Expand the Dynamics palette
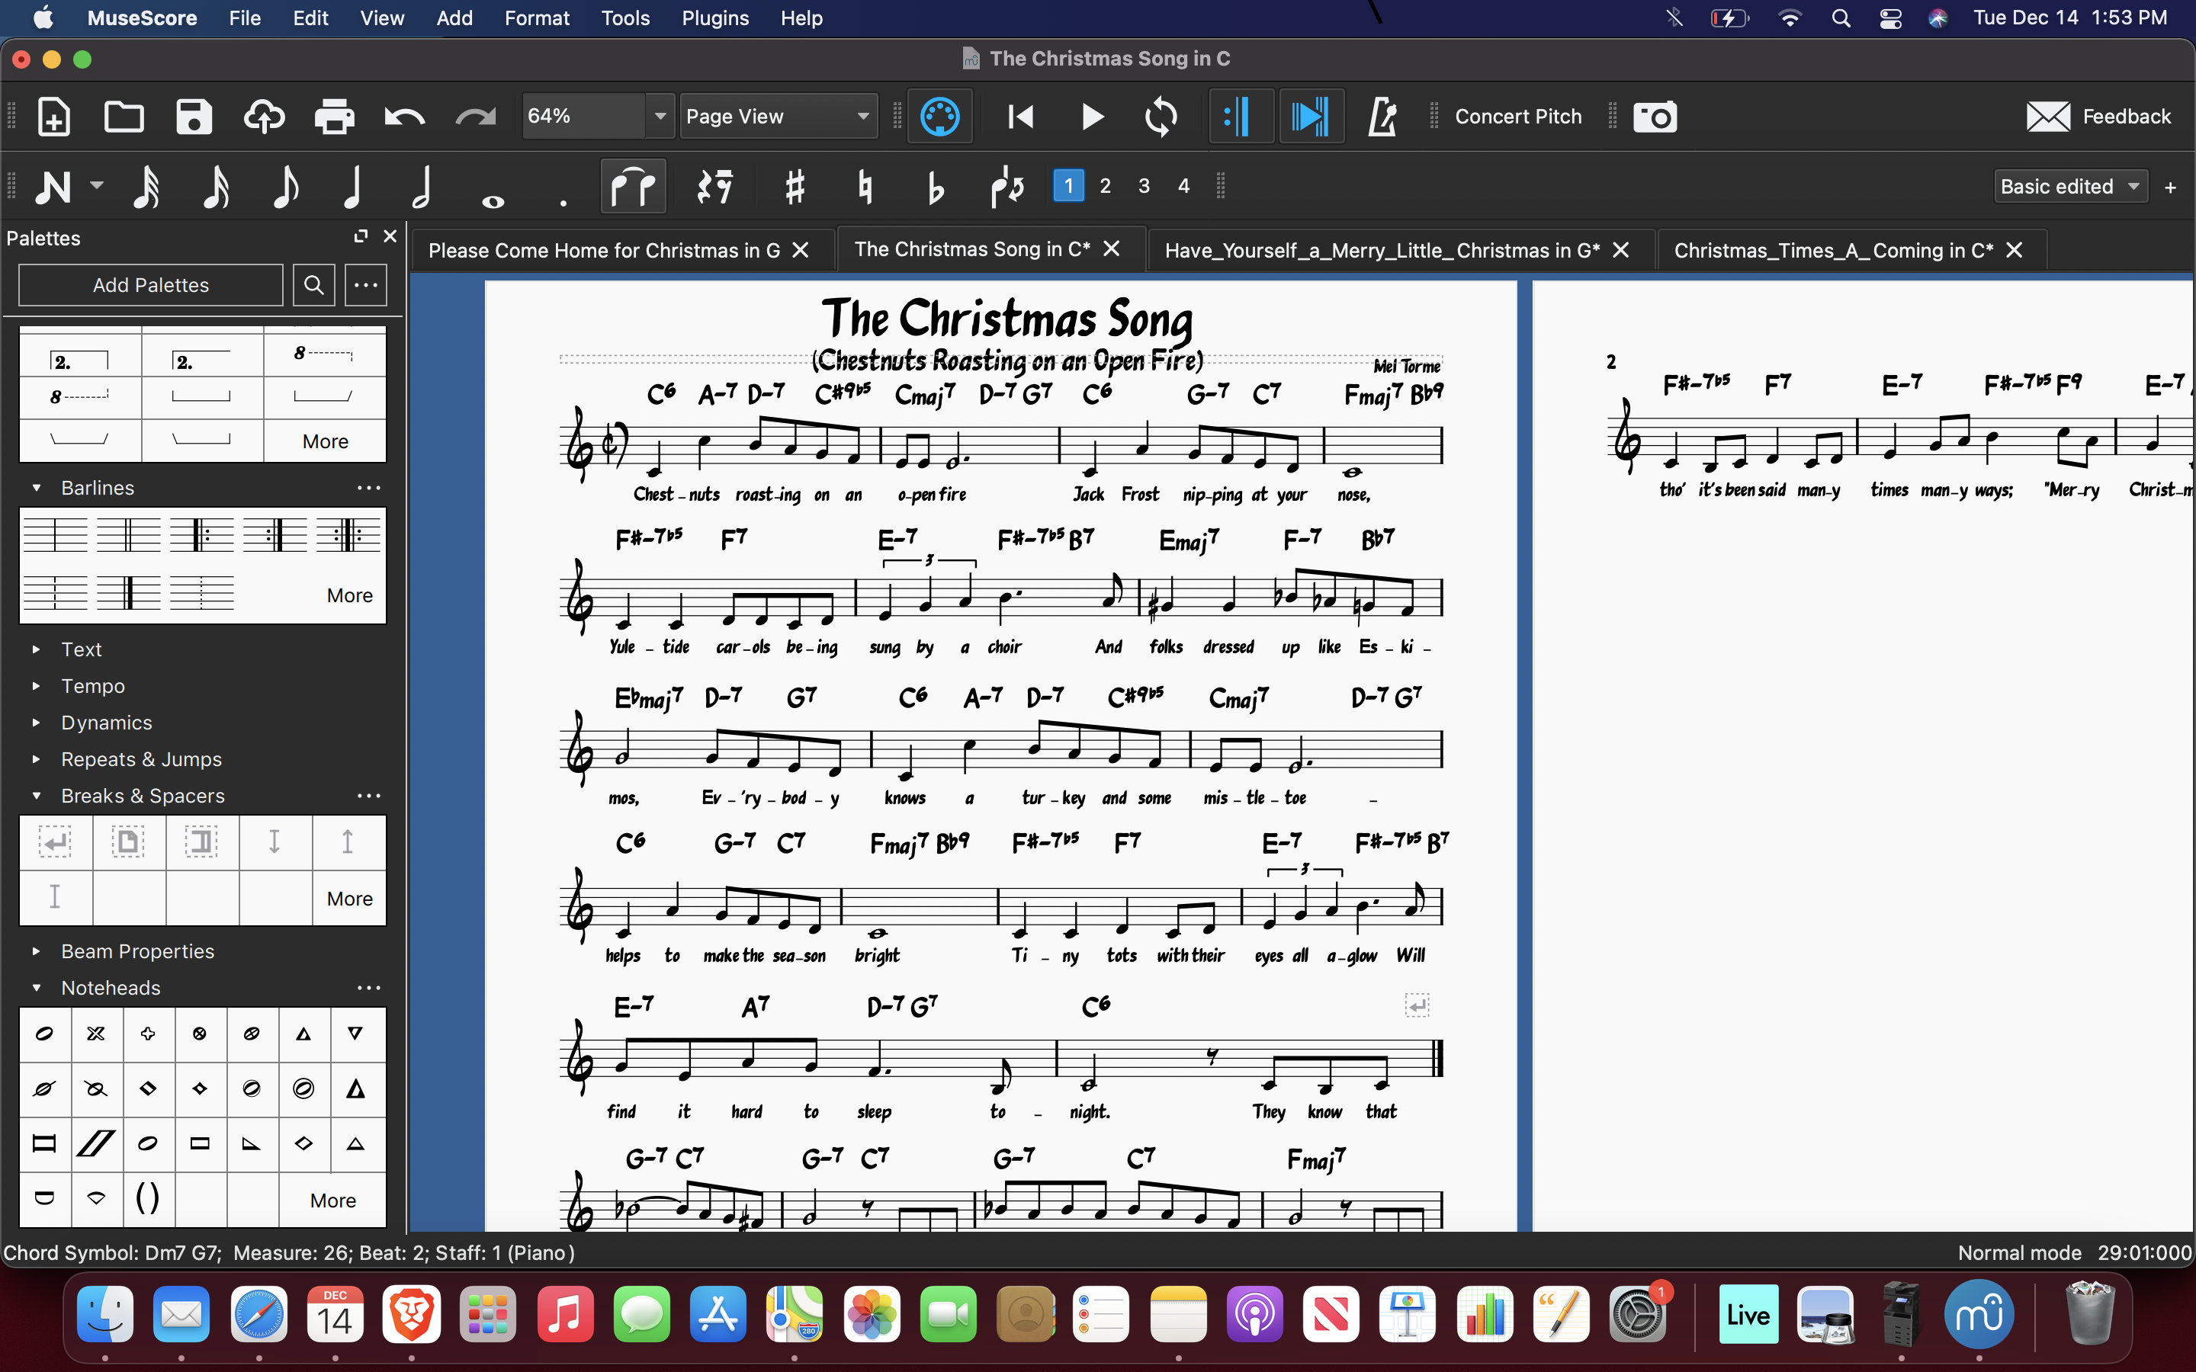The width and height of the screenshot is (2196, 1372). pos(37,723)
